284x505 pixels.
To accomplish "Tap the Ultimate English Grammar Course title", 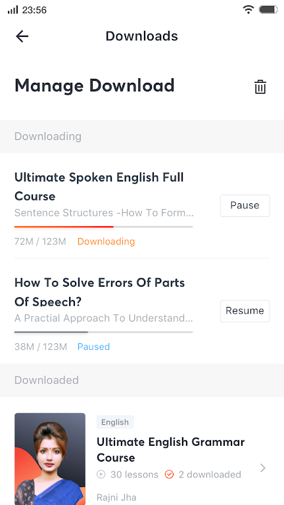I will pos(171,450).
